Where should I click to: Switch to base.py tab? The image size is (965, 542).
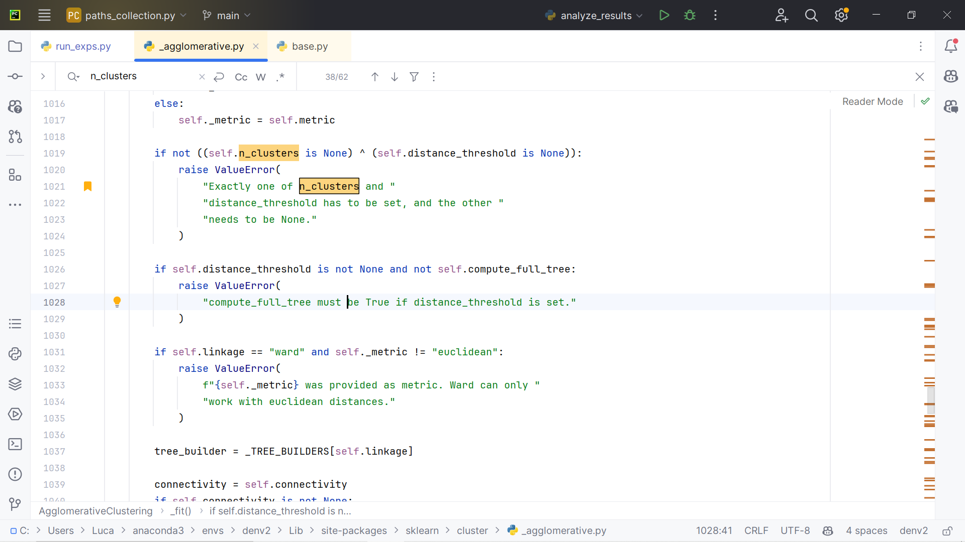[309, 46]
